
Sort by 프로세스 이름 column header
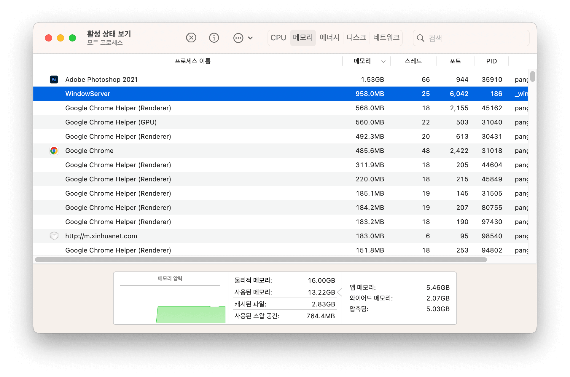point(192,61)
